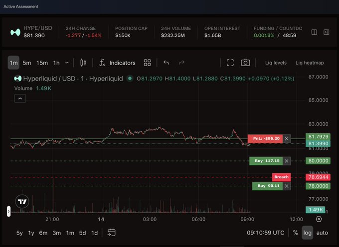Viewport: 339px width, 247px height.
Task: Click the Volume 1.49K indicator label
Action: click(x=32, y=88)
